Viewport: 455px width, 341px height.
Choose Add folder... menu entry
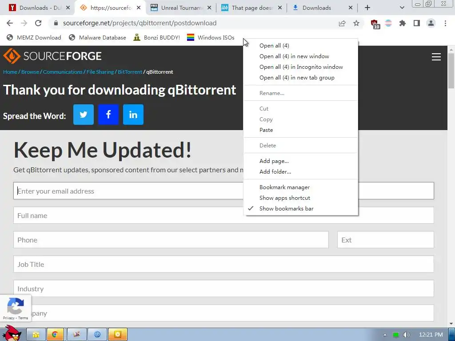301,172
